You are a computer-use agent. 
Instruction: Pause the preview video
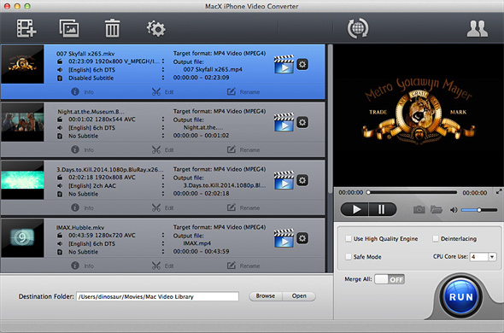click(383, 209)
